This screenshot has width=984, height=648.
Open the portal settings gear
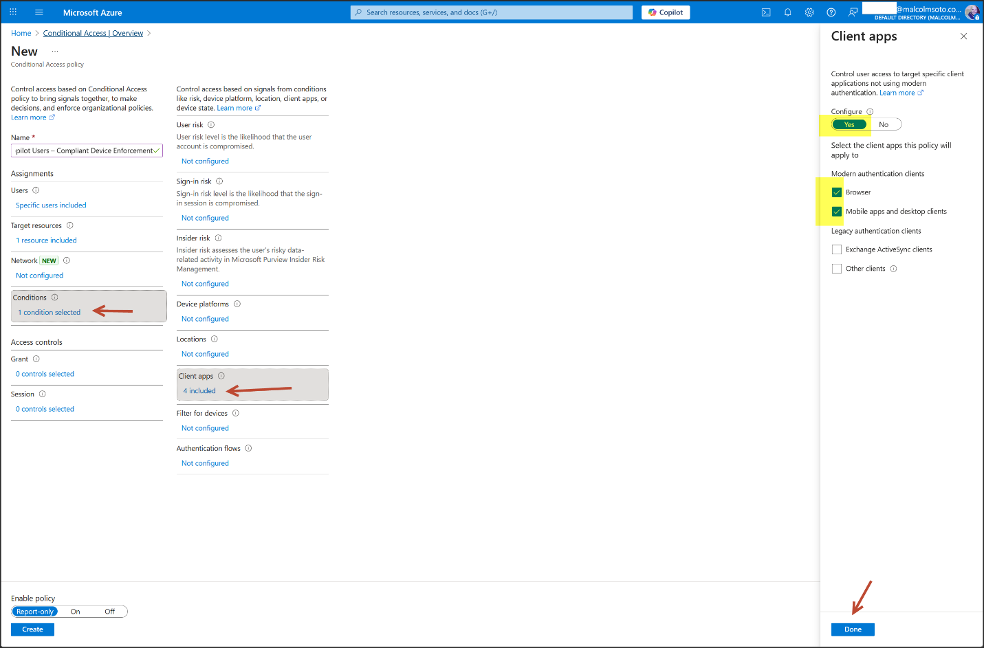point(809,12)
